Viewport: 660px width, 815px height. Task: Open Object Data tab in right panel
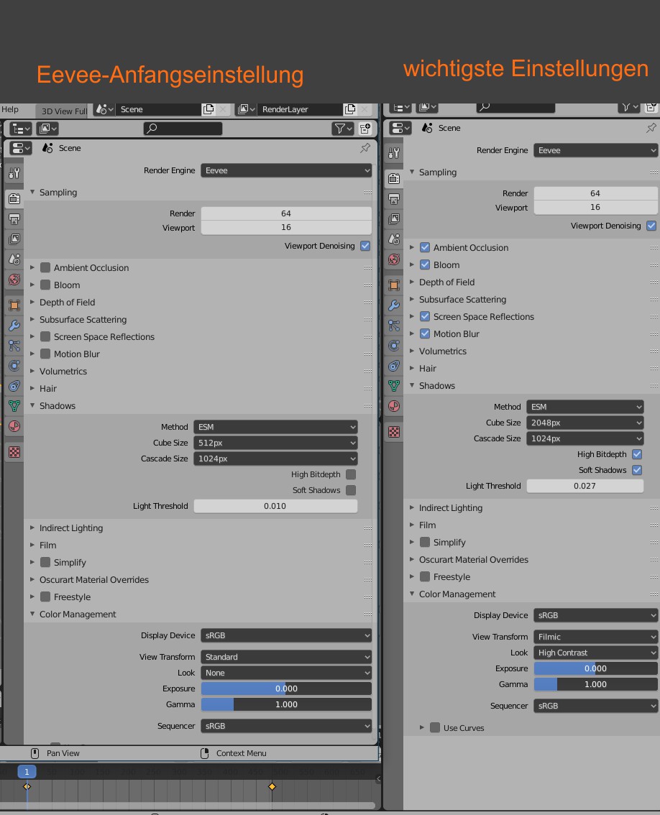tap(394, 386)
